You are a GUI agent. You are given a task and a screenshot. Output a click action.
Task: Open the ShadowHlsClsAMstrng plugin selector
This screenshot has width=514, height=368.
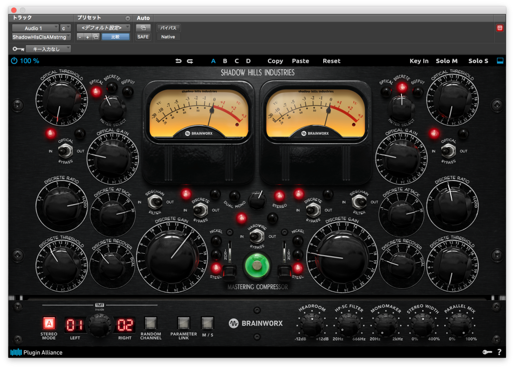pos(41,37)
